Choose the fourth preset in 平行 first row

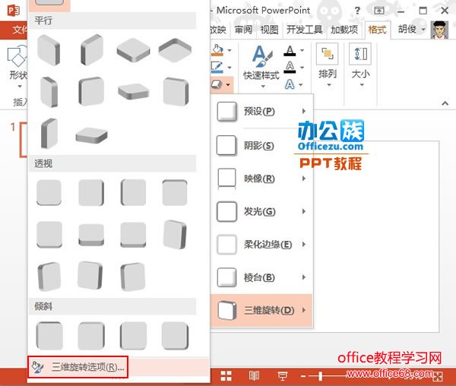pyautogui.click(x=175, y=50)
